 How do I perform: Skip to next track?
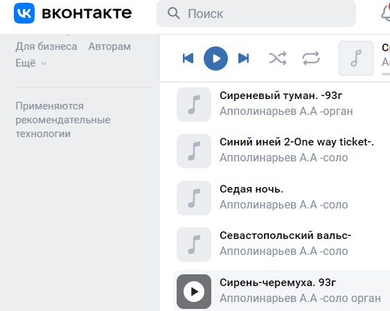point(243,58)
